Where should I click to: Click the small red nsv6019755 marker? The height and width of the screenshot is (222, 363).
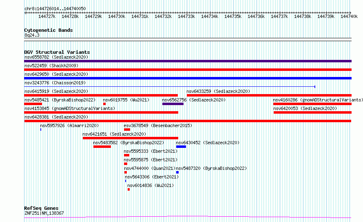coord(104,104)
